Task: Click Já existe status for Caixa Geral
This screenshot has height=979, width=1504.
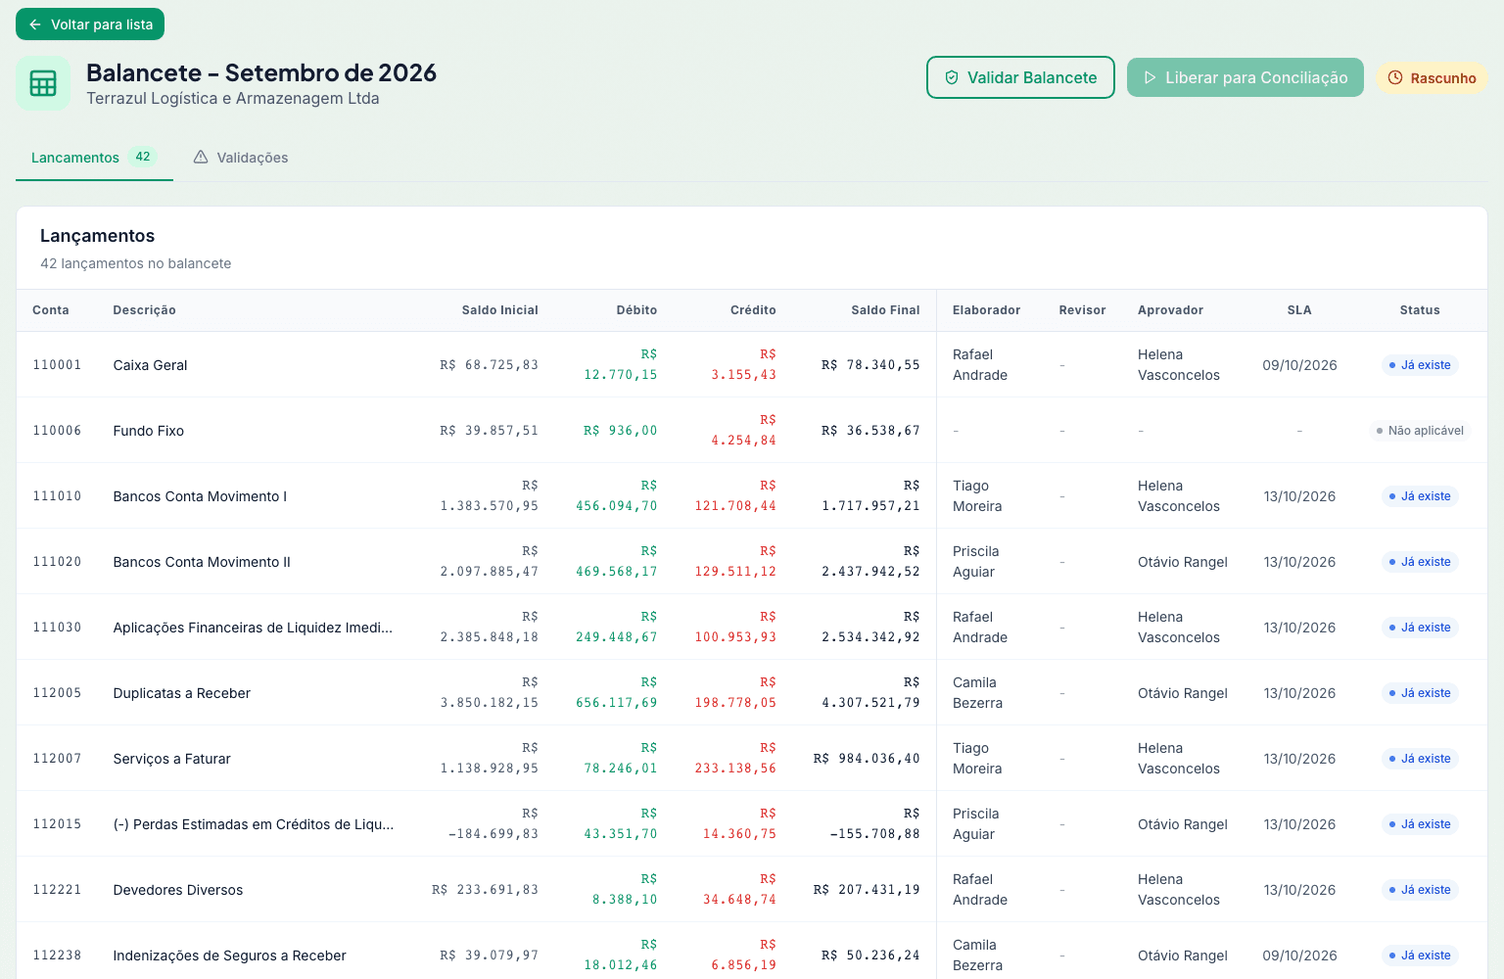Action: (x=1420, y=365)
